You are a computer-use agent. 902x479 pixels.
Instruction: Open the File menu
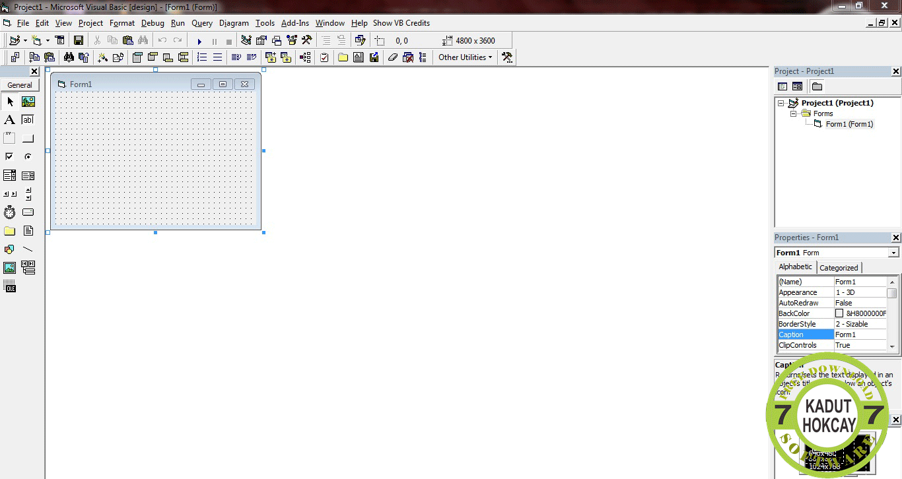pos(23,23)
